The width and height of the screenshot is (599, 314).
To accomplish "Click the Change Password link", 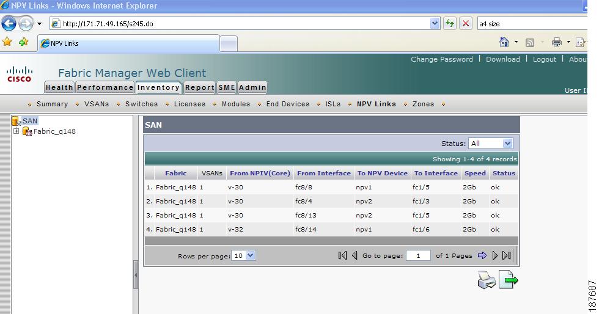I will point(441,59).
